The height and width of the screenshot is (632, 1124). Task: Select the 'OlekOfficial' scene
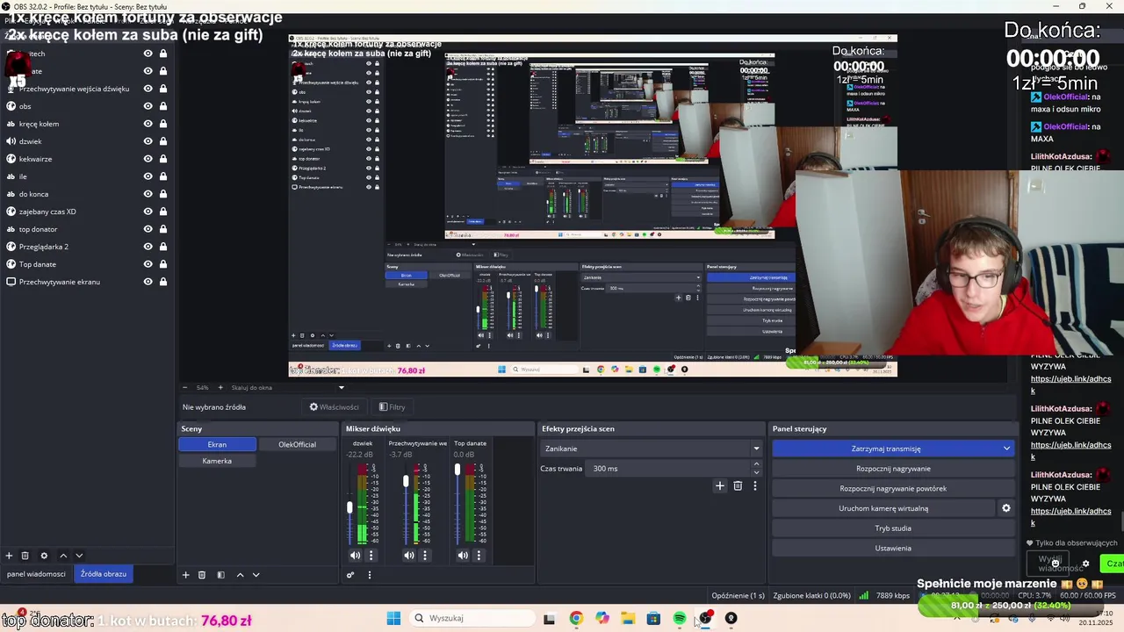tap(297, 444)
